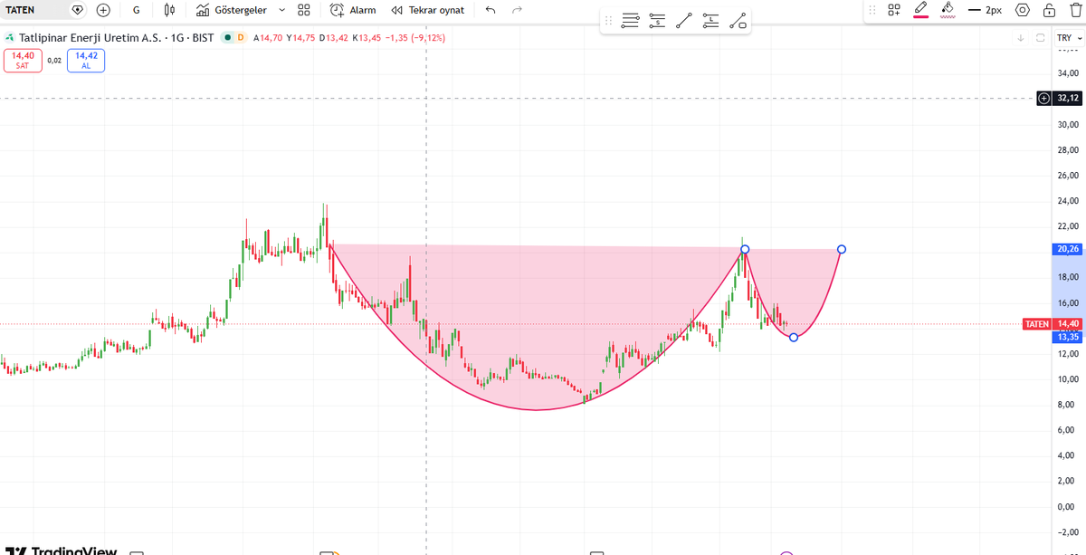Change the fill bucket background color
1086x555 pixels.
948,10
